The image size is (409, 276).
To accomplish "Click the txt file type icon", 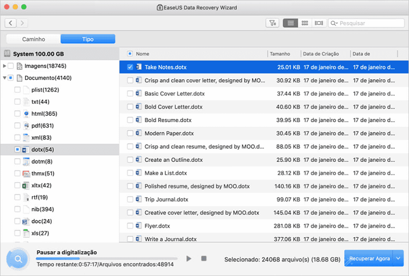I will pyautogui.click(x=26, y=102).
